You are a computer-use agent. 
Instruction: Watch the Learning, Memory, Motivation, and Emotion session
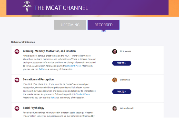122,63
